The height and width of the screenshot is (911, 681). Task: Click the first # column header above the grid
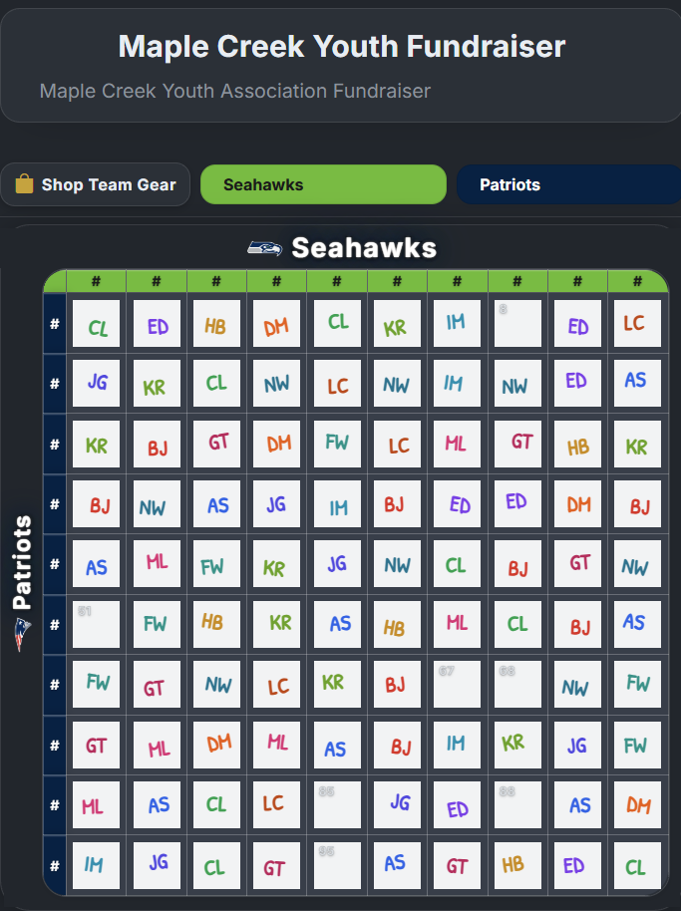coord(96,281)
